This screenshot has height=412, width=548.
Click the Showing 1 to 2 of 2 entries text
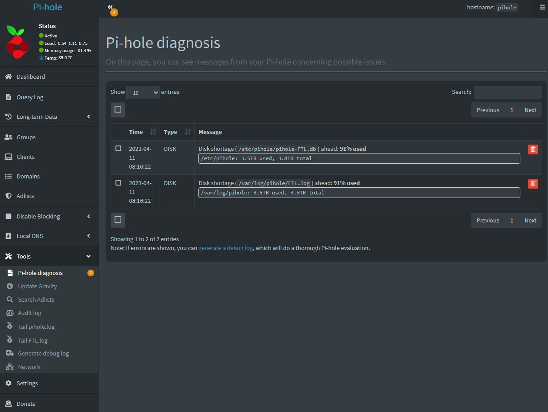pos(144,239)
